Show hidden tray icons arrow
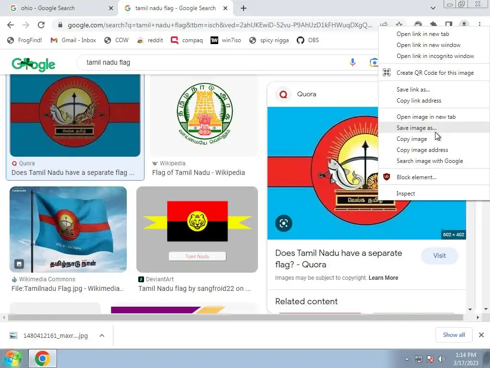The height and width of the screenshot is (368, 490). pos(407,359)
